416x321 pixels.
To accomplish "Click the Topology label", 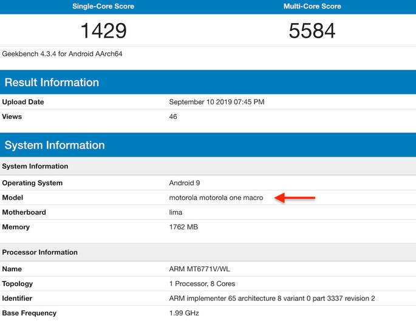I will click(17, 284).
